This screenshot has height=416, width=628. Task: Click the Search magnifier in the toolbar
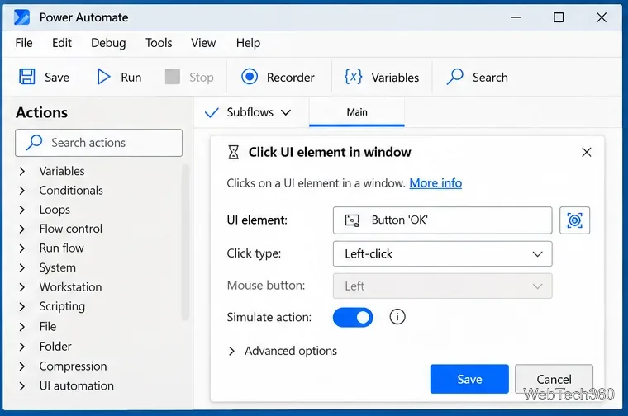455,77
